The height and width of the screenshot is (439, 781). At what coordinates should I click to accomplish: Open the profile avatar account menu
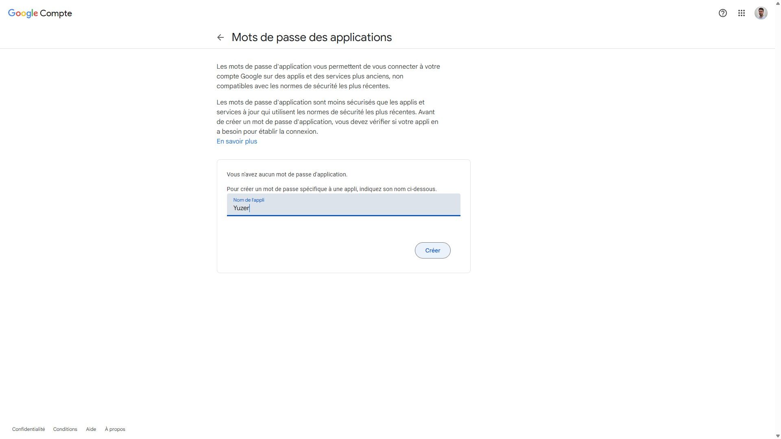[761, 13]
